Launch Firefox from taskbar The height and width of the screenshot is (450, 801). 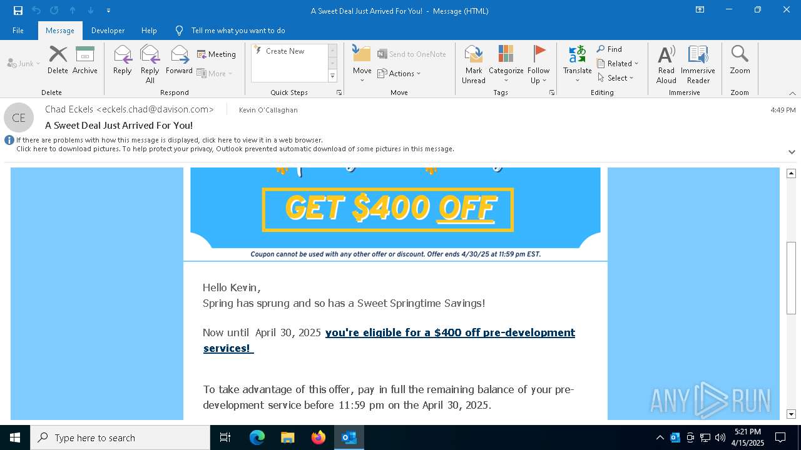click(x=318, y=437)
